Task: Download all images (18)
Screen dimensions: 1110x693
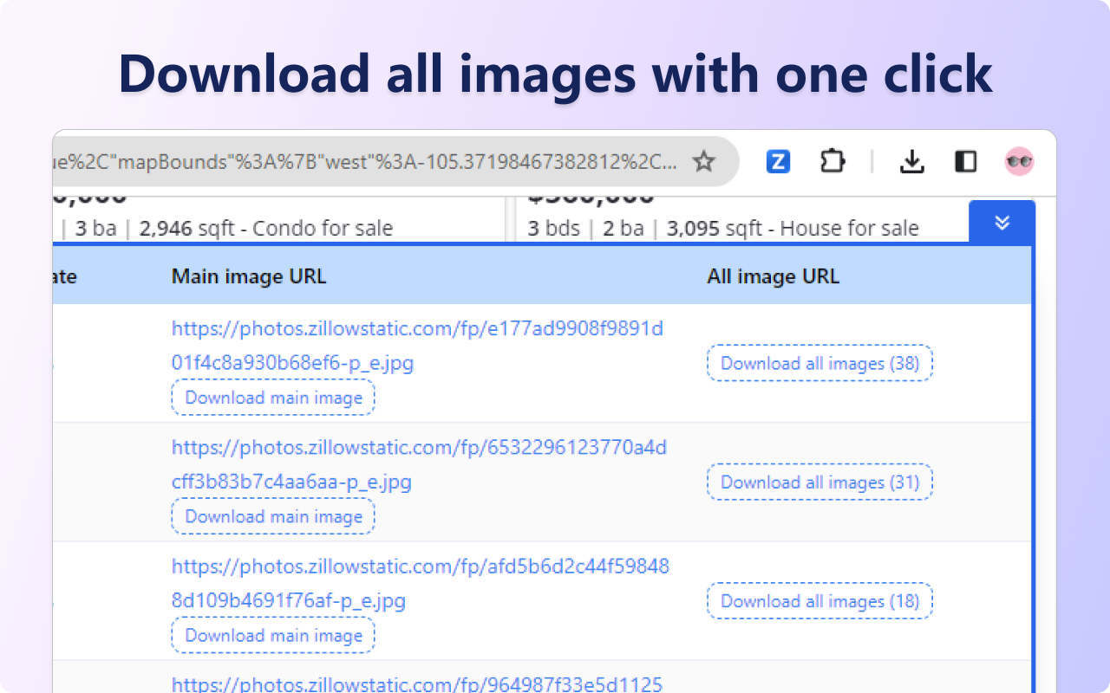Action: [x=819, y=600]
